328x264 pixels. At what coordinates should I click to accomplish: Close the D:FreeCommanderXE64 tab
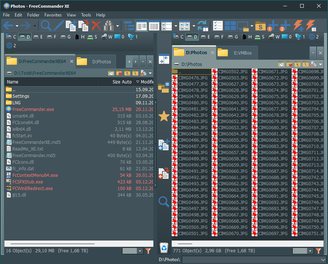[x=72, y=62]
